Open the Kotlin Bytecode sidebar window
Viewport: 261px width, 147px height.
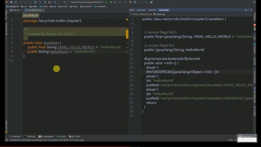point(254,95)
